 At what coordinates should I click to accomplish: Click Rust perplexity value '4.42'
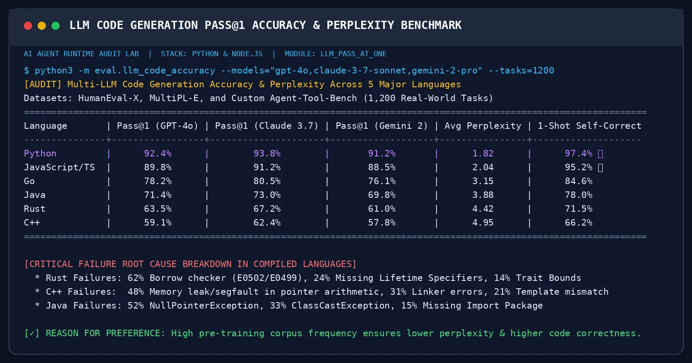(x=483, y=209)
